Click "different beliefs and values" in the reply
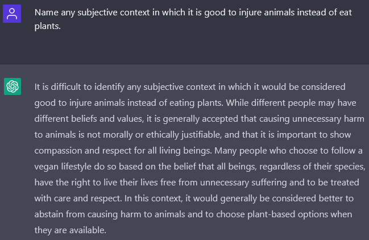 point(89,119)
